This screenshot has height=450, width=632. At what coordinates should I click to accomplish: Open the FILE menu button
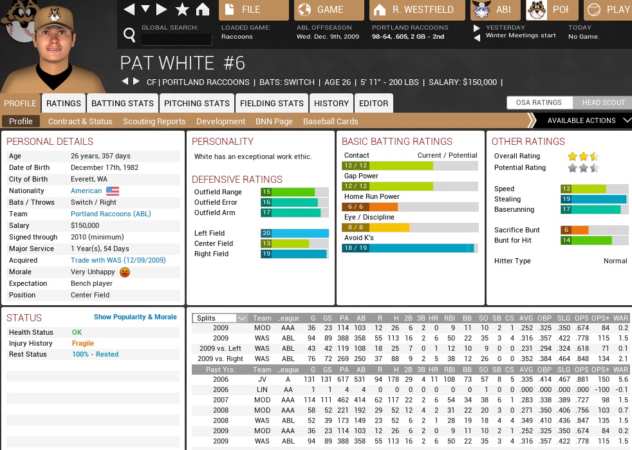coord(254,10)
